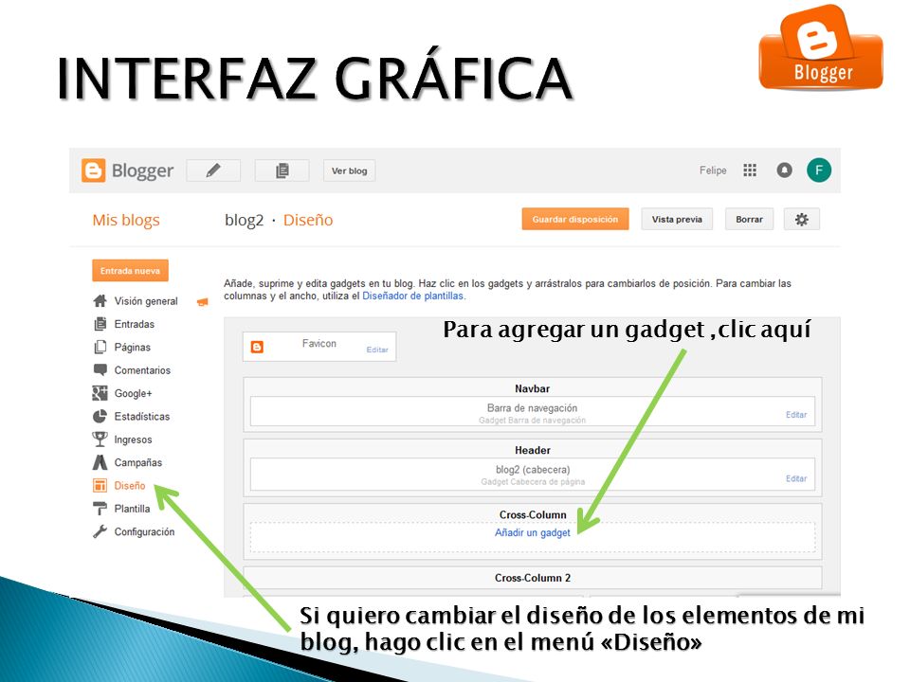The height and width of the screenshot is (682, 910).
Task: Click Vista previa button
Action: point(677,219)
